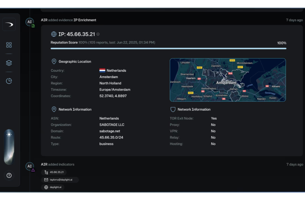
Task: Open the pie chart reports icon
Action: [x=9, y=81]
